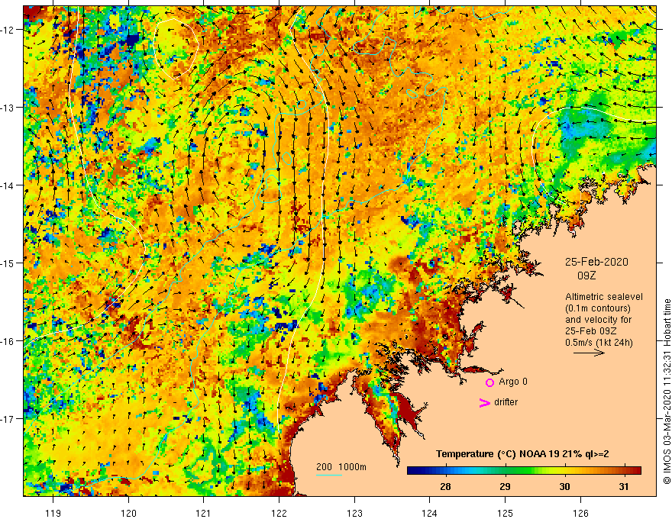Click the "25-Feb-2020" date label

pyautogui.click(x=596, y=262)
